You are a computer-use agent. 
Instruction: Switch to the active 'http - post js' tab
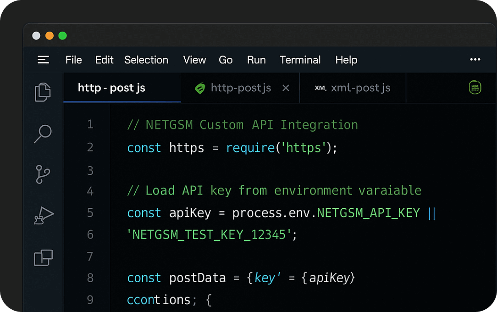pos(122,88)
